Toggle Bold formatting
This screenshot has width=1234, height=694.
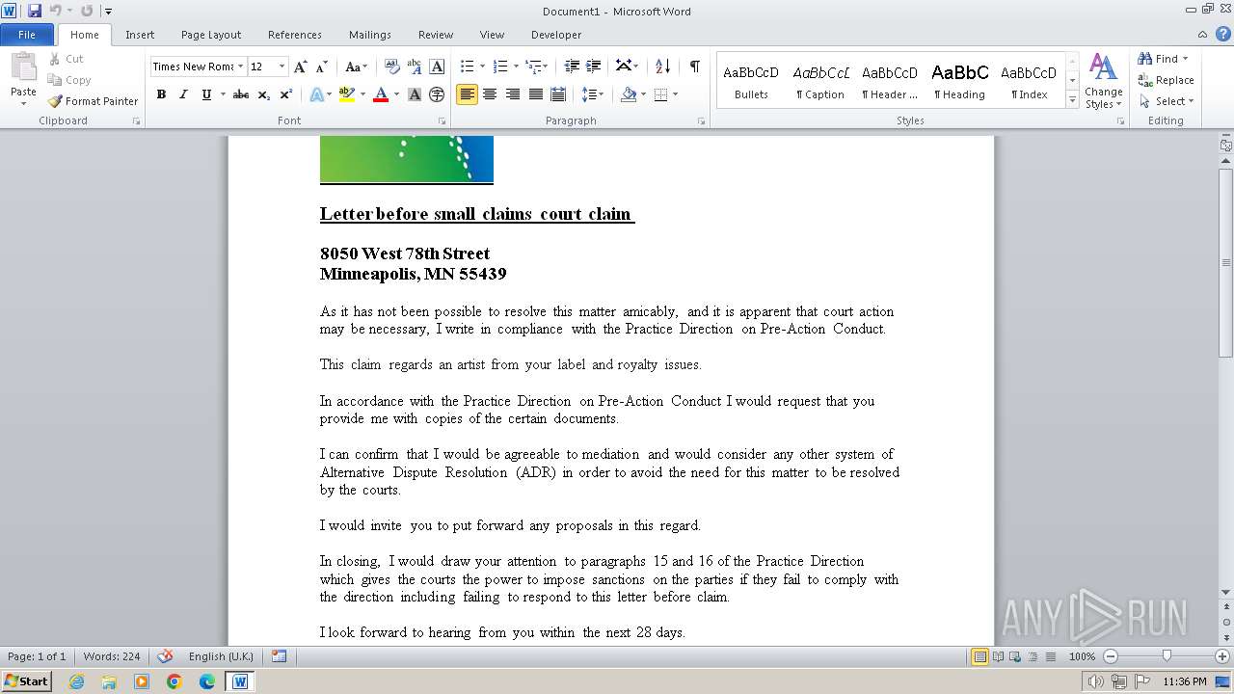(x=161, y=94)
